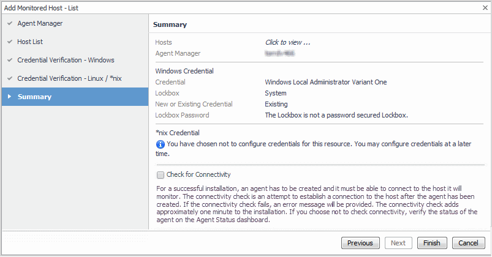Image resolution: width=492 pixels, height=257 pixels.
Task: Click the 'Click to view ...' hosts link
Action: (x=287, y=43)
